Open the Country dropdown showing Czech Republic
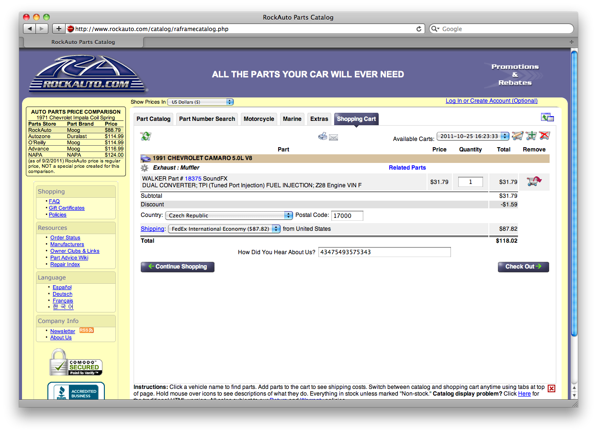 pyautogui.click(x=229, y=215)
